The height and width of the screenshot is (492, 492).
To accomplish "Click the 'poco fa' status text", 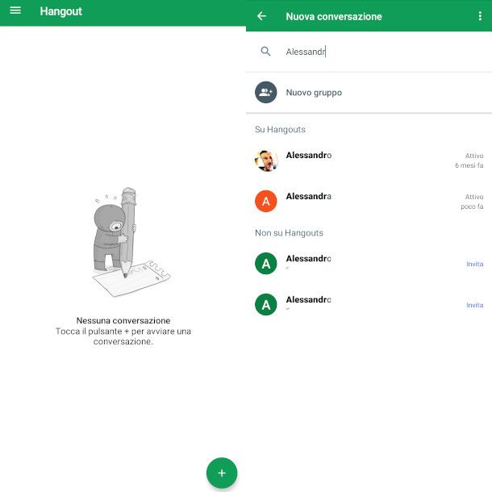I will (x=472, y=206).
